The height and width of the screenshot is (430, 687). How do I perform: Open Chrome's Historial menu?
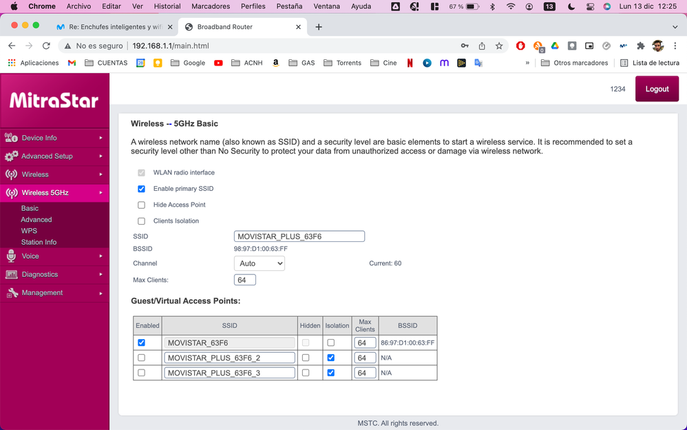(x=167, y=6)
